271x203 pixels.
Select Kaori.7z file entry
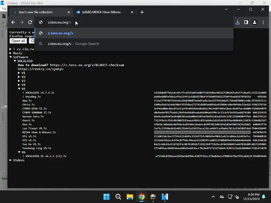tap(29, 121)
